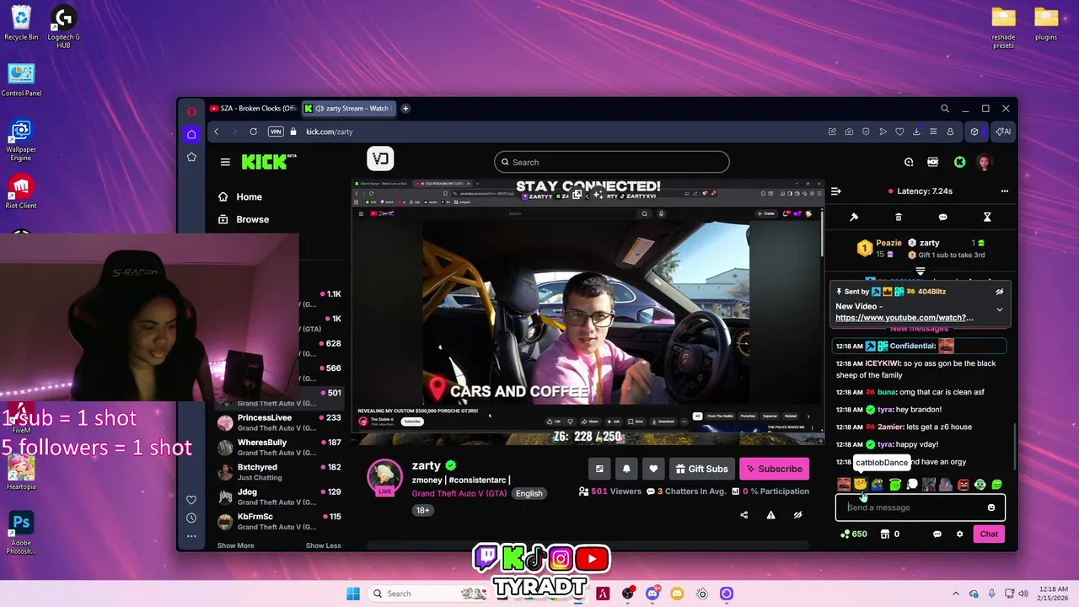The height and width of the screenshot is (607, 1079).
Task: Open the Windows Start menu
Action: tap(353, 594)
